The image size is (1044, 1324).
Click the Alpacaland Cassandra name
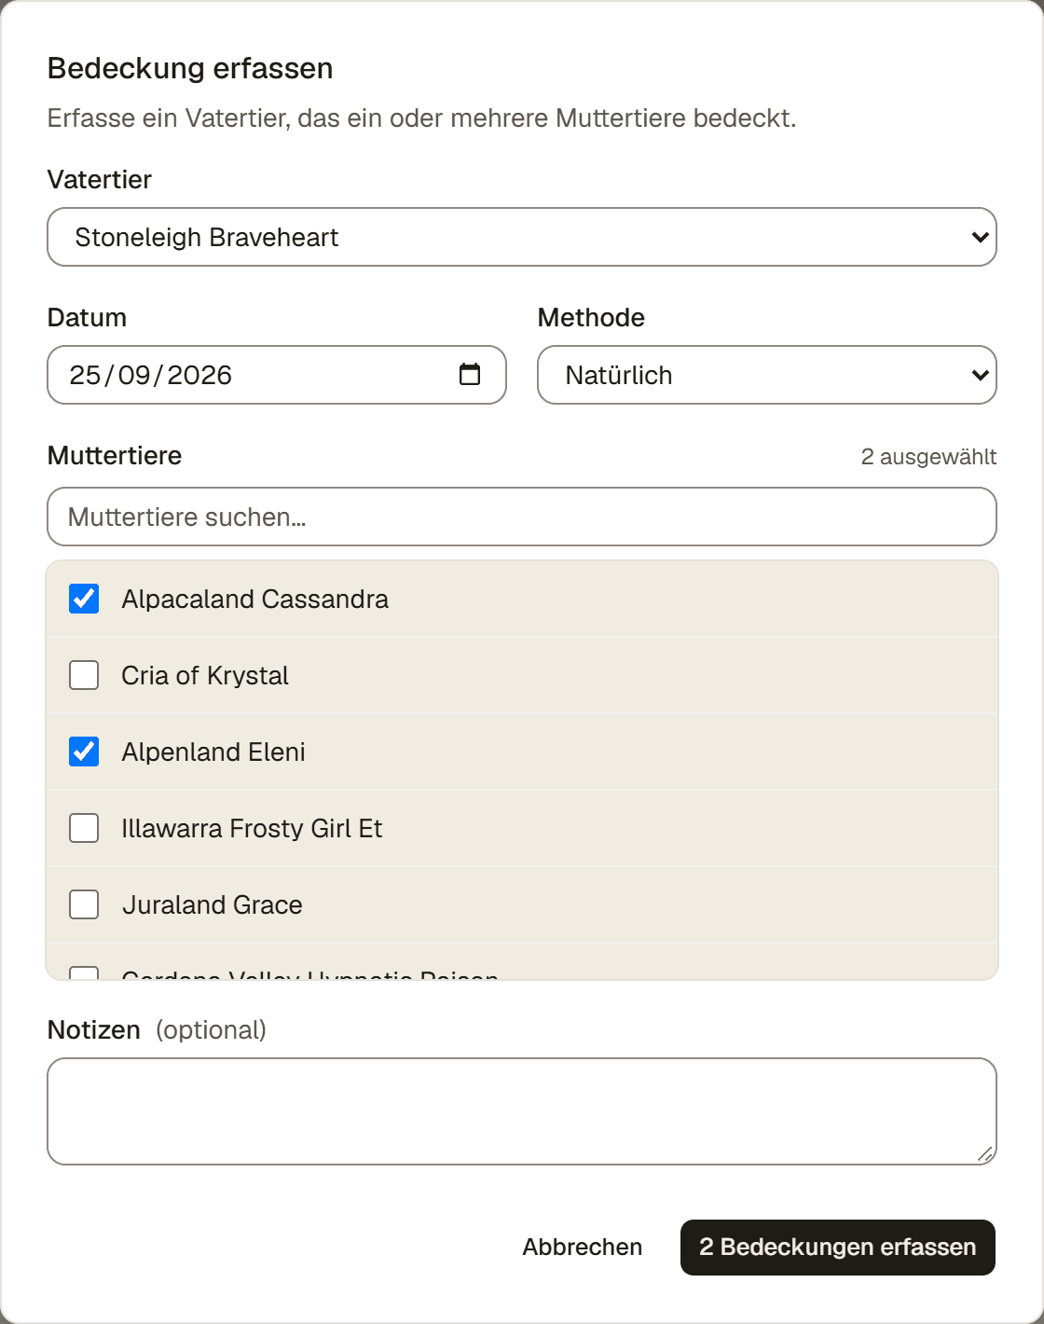(254, 599)
